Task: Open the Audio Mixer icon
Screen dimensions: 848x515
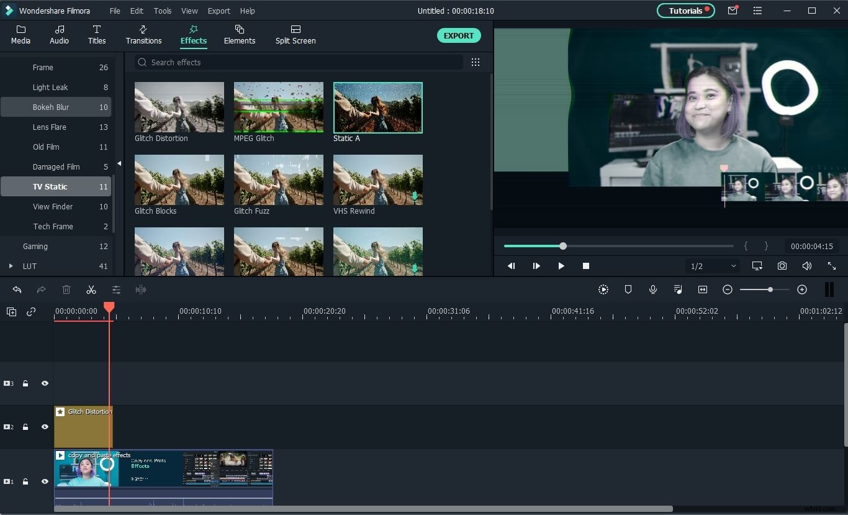Action: point(678,289)
